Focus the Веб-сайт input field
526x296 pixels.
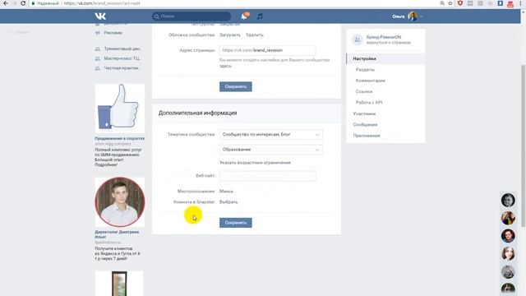268,176
